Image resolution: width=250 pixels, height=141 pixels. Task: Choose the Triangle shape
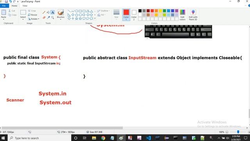click(91, 11)
